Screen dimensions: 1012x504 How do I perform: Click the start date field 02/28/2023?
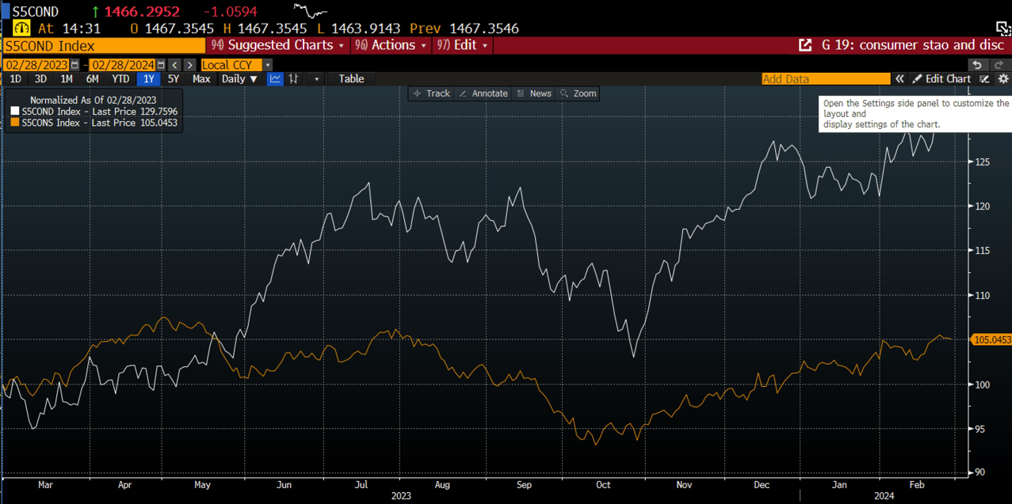pos(37,65)
